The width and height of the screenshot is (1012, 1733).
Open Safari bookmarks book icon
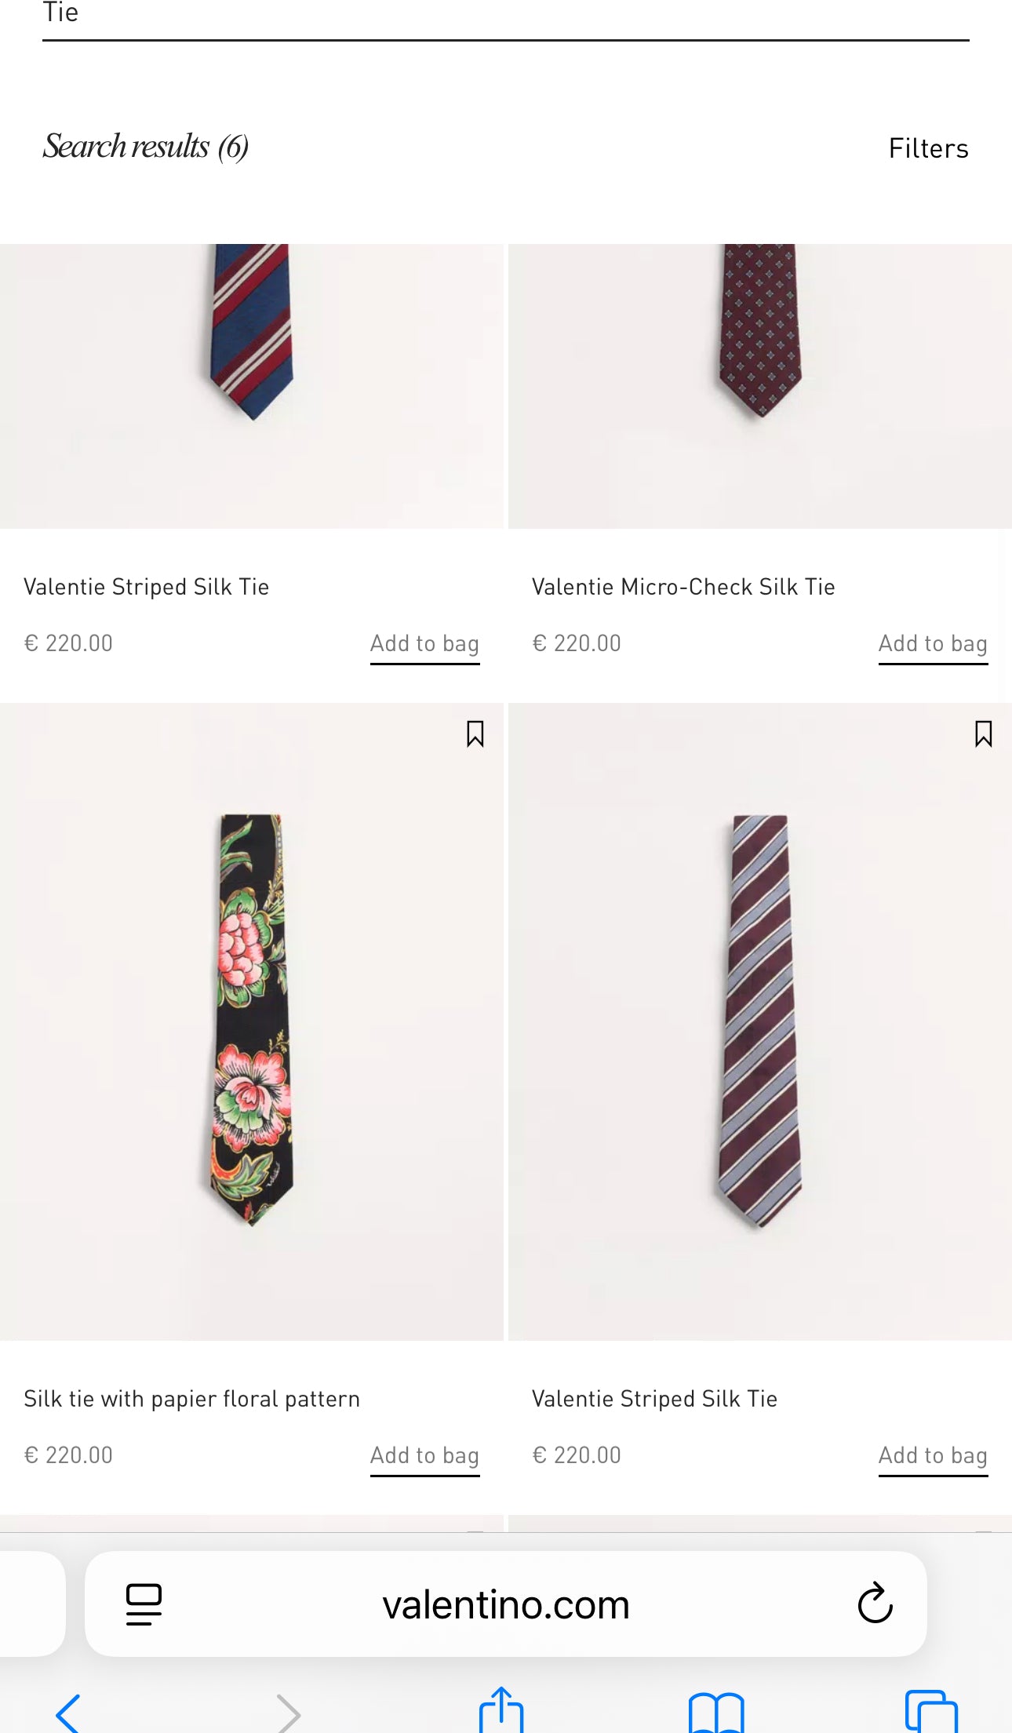[x=715, y=1713]
